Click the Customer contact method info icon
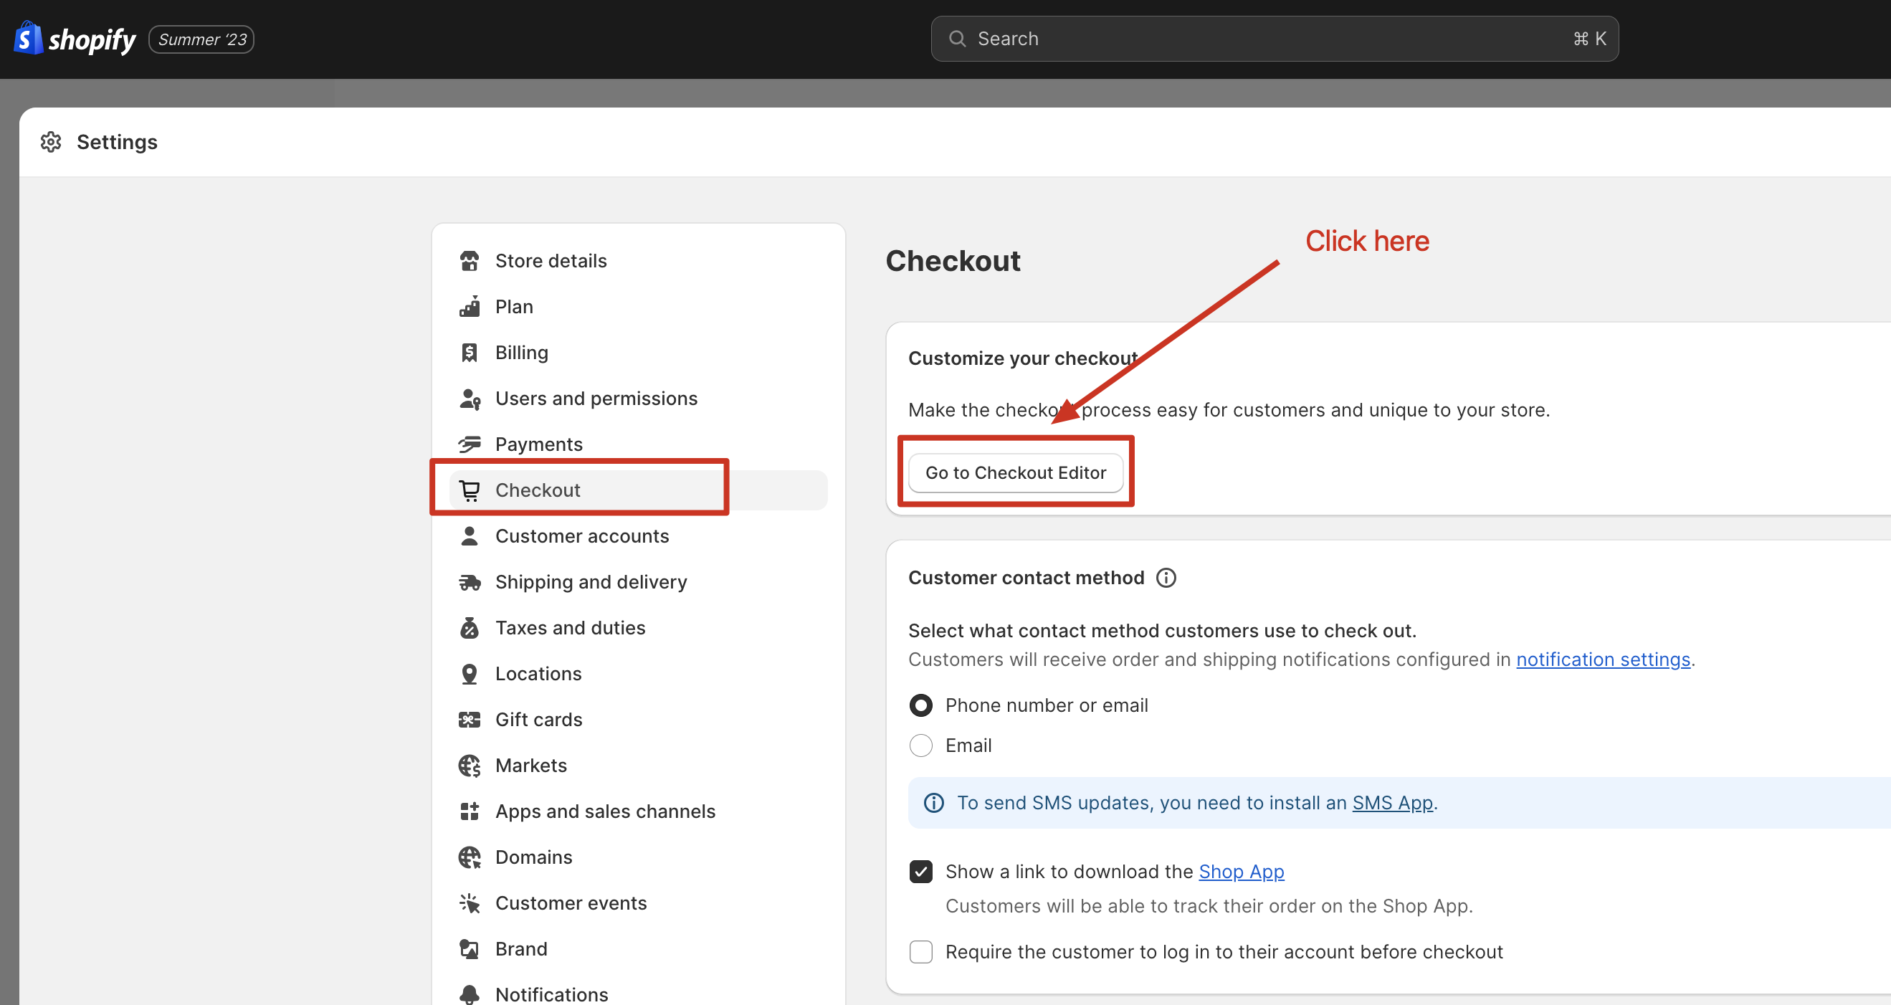 (1166, 578)
